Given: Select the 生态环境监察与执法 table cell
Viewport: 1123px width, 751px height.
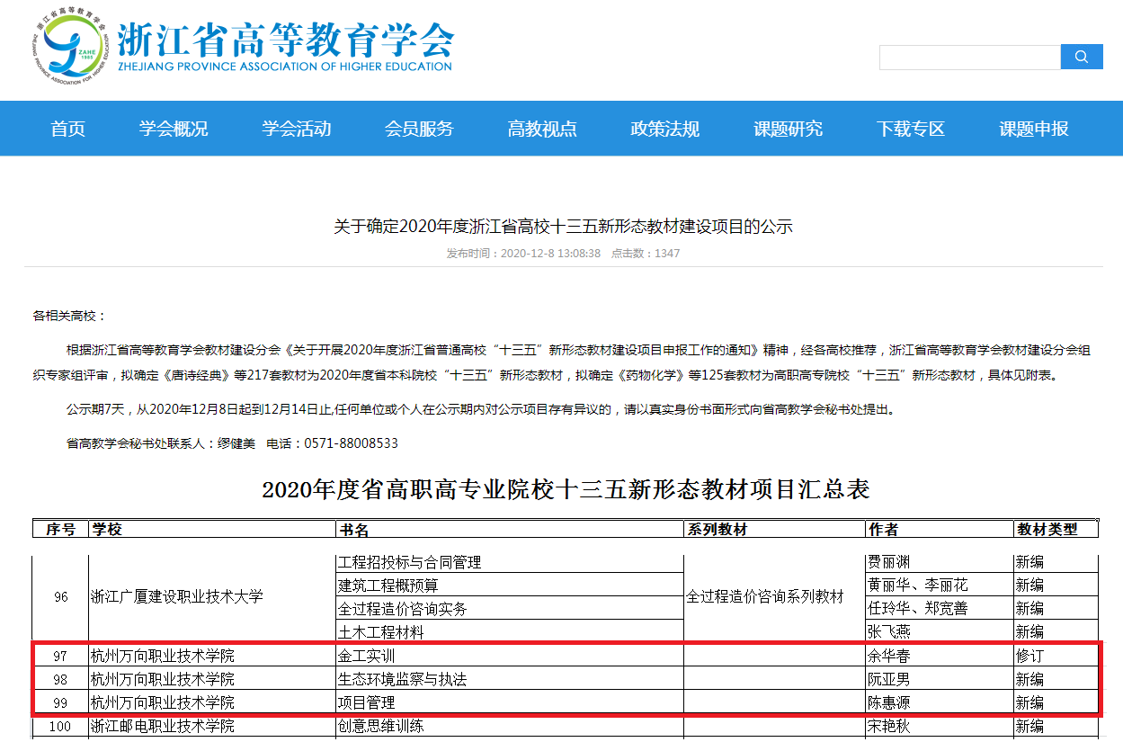Looking at the screenshot, I should coord(402,679).
